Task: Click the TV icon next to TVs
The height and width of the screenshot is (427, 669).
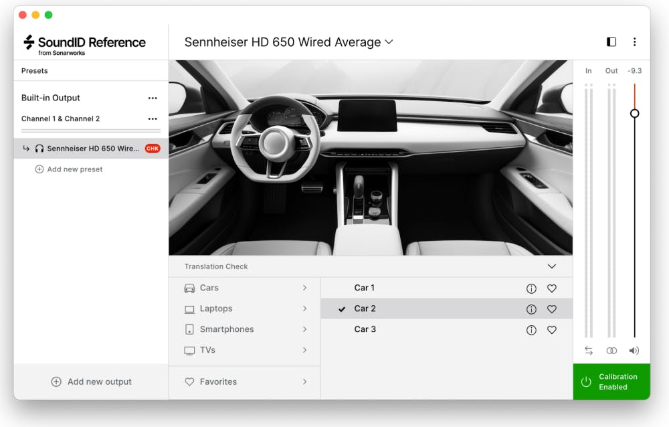Action: click(x=189, y=351)
